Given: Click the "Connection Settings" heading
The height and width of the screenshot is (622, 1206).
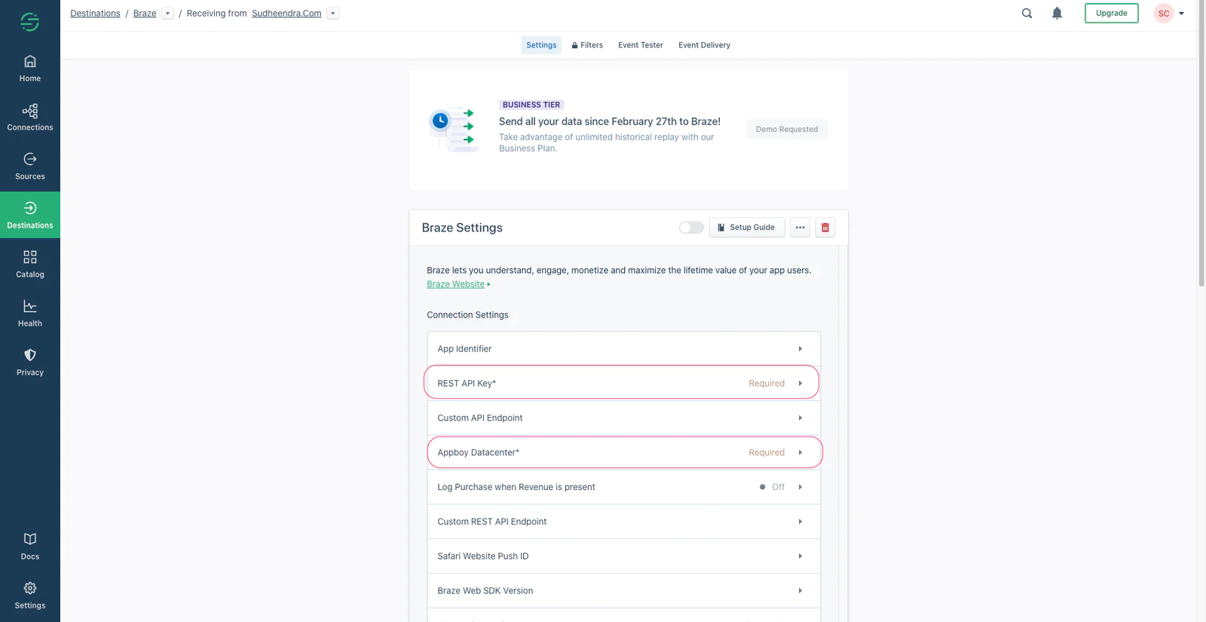Looking at the screenshot, I should [x=467, y=315].
